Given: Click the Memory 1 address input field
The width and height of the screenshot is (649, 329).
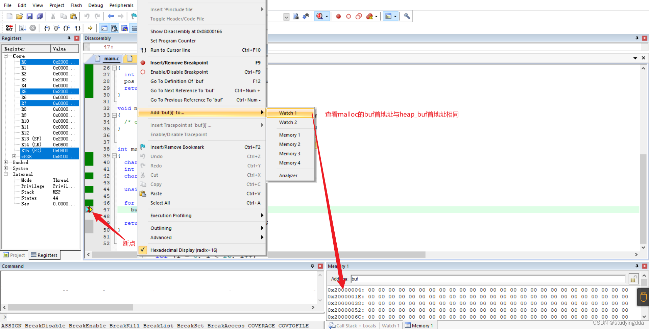Looking at the screenshot, I should click(x=488, y=279).
